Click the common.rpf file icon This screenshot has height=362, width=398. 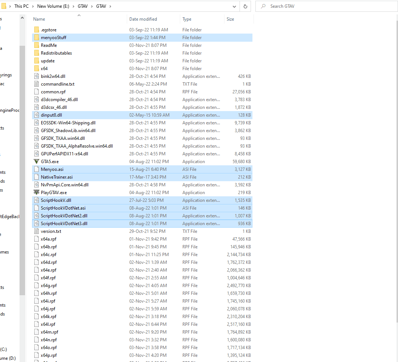tap(36, 92)
